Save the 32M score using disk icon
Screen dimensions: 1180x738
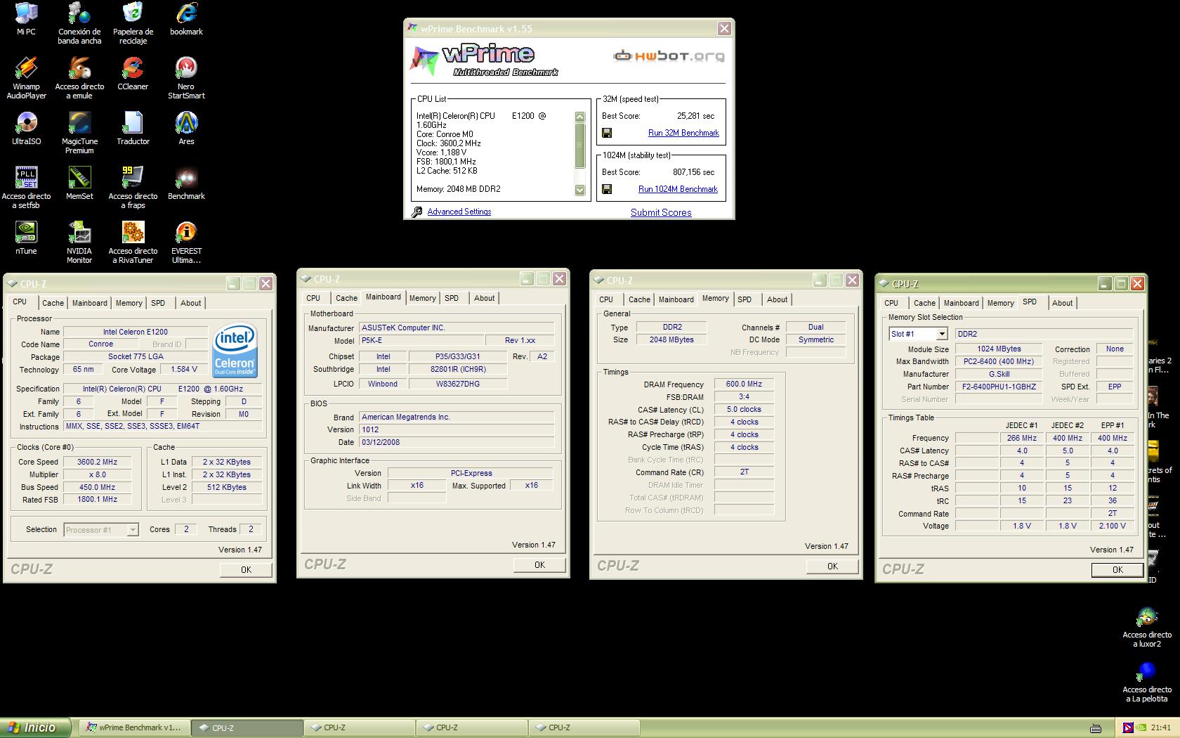(607, 133)
